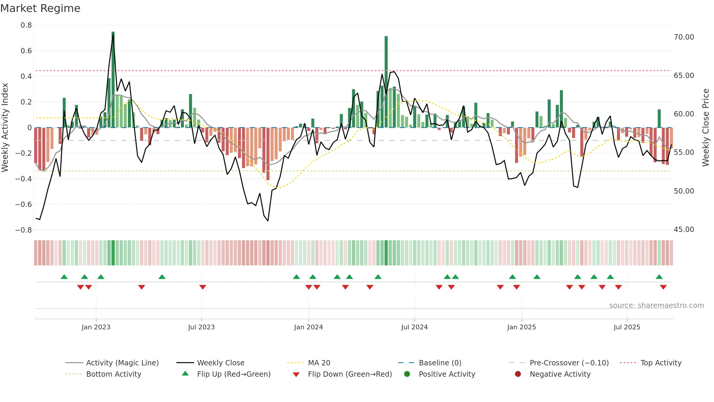Select the last flip-up marker after Jul 2025
Viewport: 714px width, 402px height.
[659, 277]
